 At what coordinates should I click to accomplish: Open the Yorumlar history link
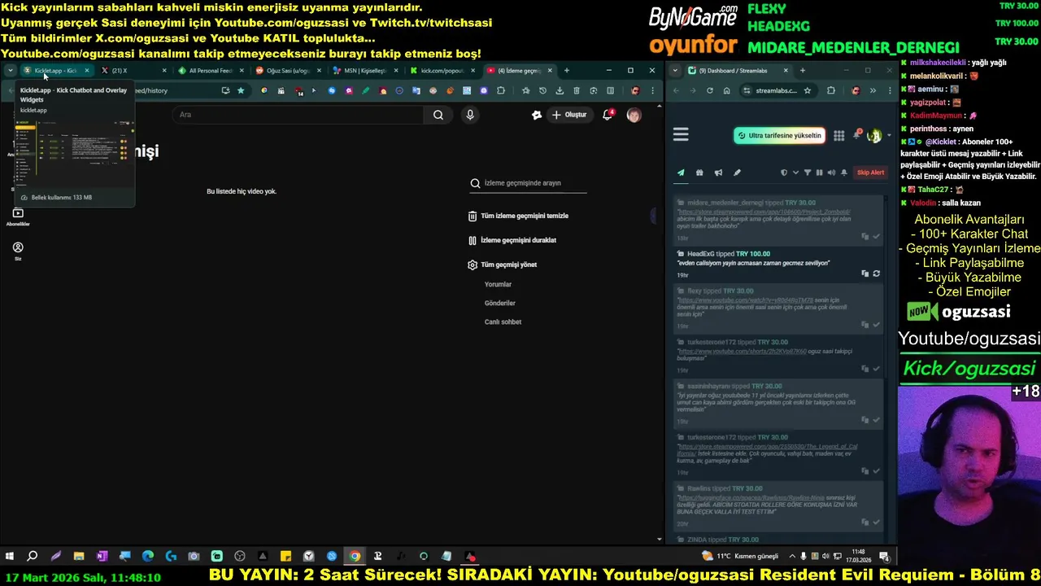point(498,285)
